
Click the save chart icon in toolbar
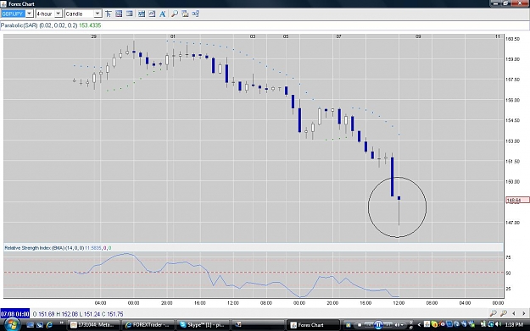185,14
